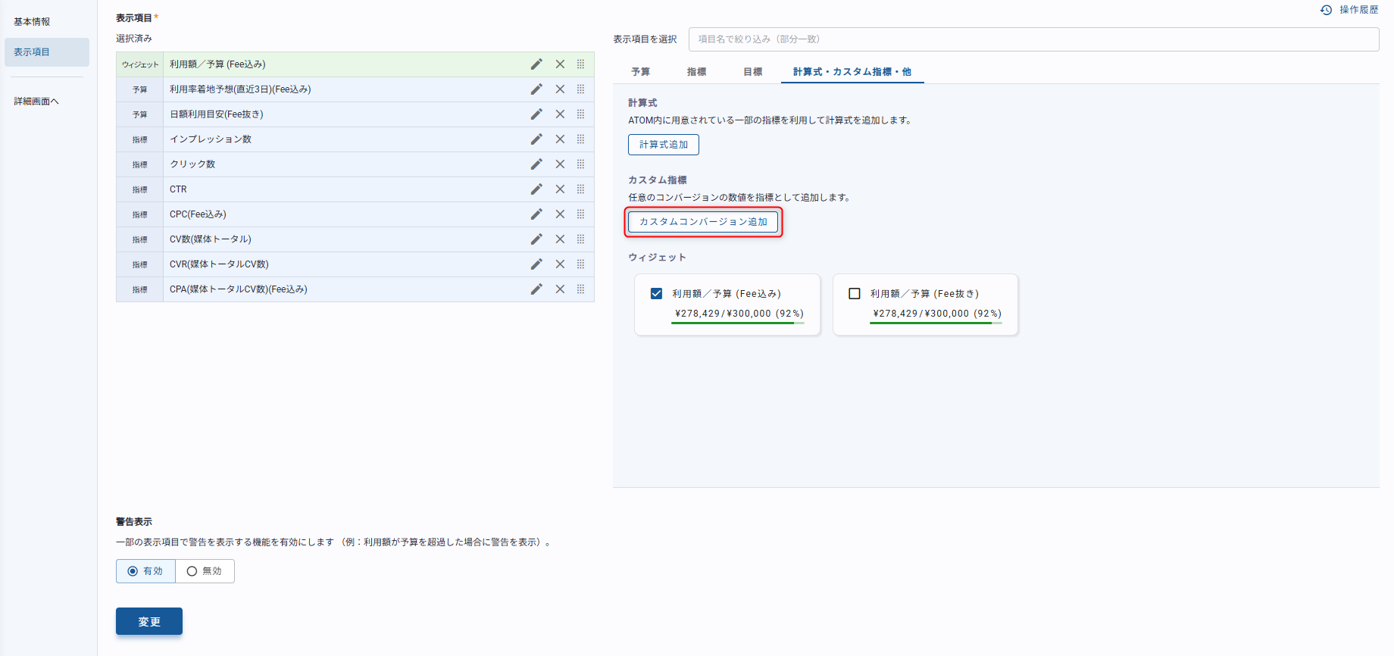
Task: Click the カスタムコンバージョン追加 button
Action: 703,222
